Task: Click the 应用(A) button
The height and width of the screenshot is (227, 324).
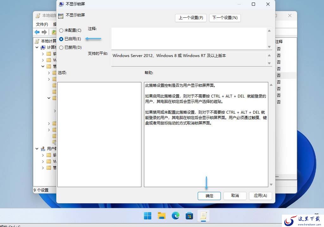Action: click(260, 196)
